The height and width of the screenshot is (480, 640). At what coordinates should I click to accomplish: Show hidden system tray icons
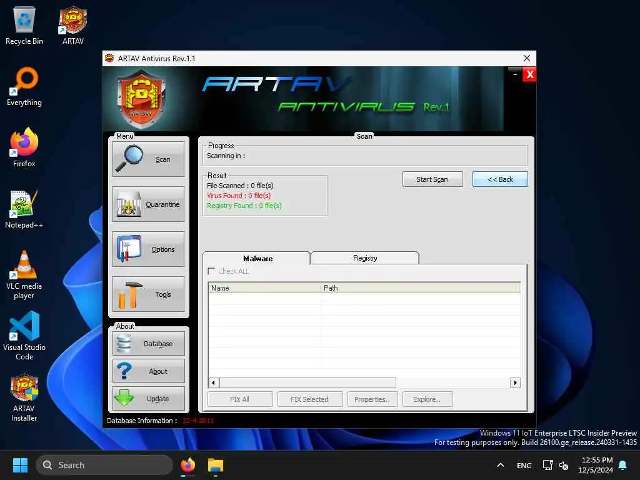click(x=501, y=465)
